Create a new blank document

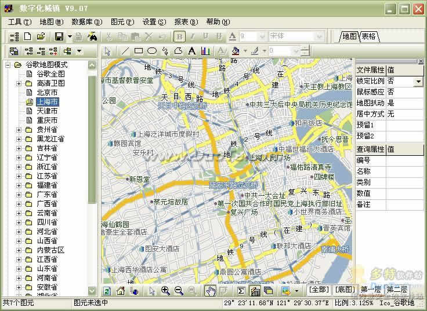pyautogui.click(x=27, y=36)
